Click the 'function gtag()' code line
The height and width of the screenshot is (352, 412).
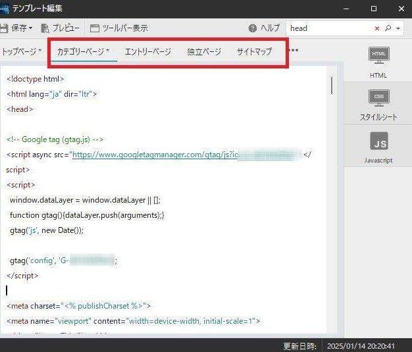(87, 215)
